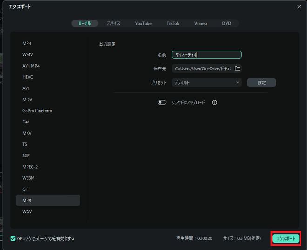Image resolution: width=307 pixels, height=250 pixels.
Task: Click the 保存先 path field
Action: 202,68
